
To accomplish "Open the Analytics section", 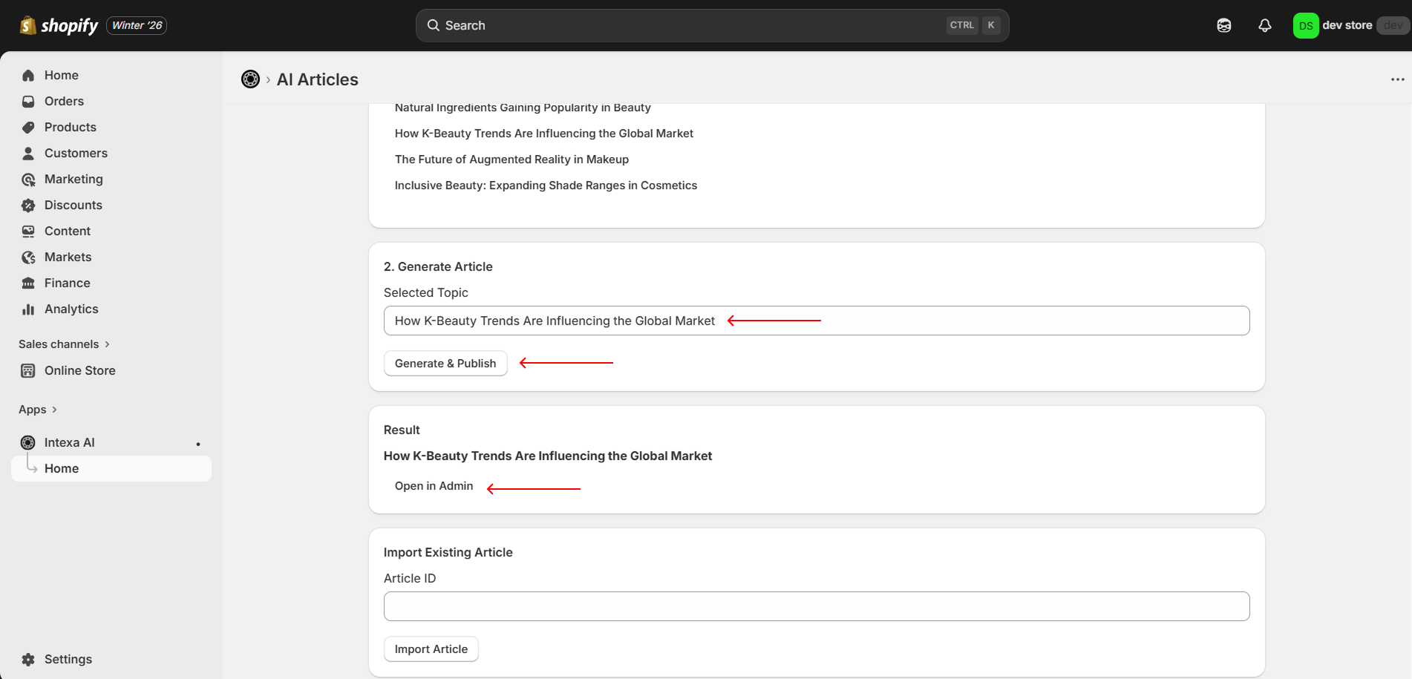I will [x=71, y=309].
